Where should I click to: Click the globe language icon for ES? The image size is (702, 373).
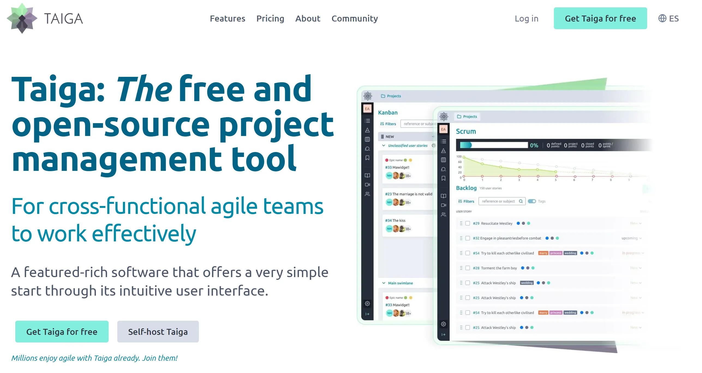(662, 19)
